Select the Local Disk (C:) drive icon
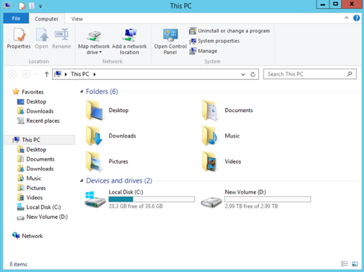The image size is (364, 272). [95, 199]
